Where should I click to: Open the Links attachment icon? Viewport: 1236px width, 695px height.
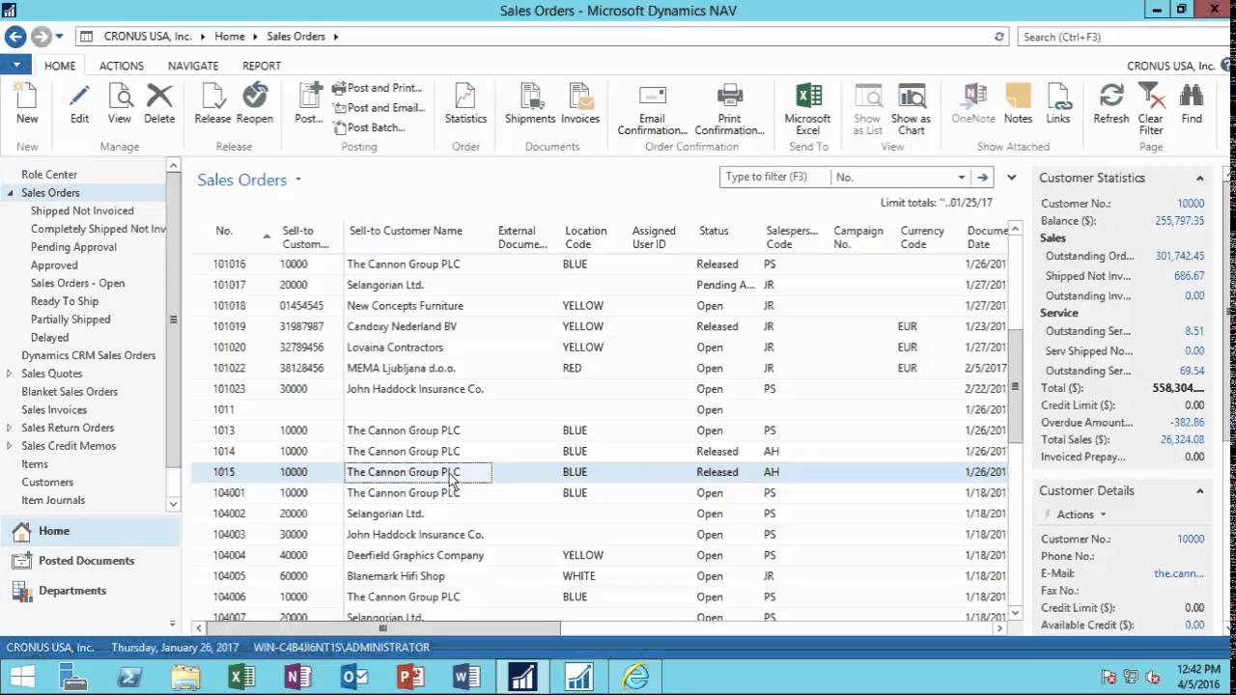1058,97
